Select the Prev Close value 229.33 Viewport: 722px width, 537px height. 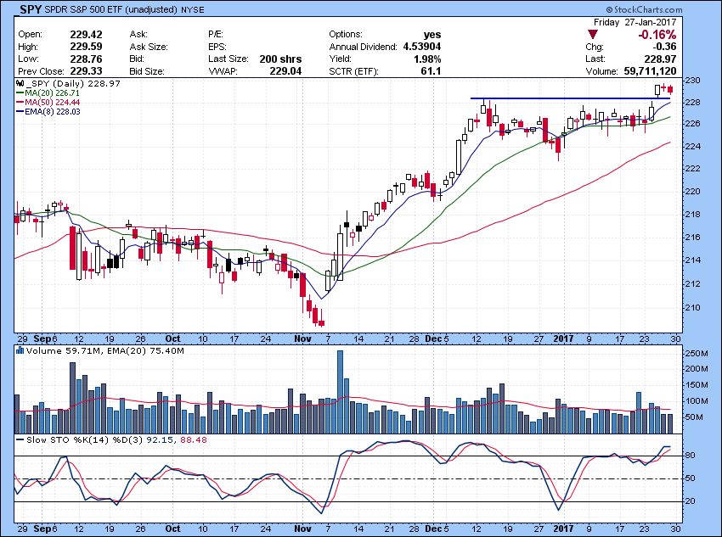pos(86,71)
